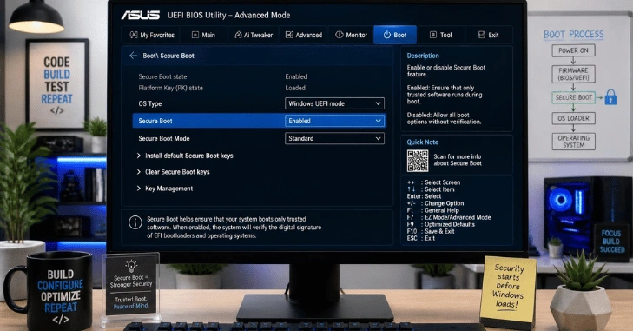Screen dimensions: 633x331
Task: Open the Tool tab
Action: [x=441, y=35]
